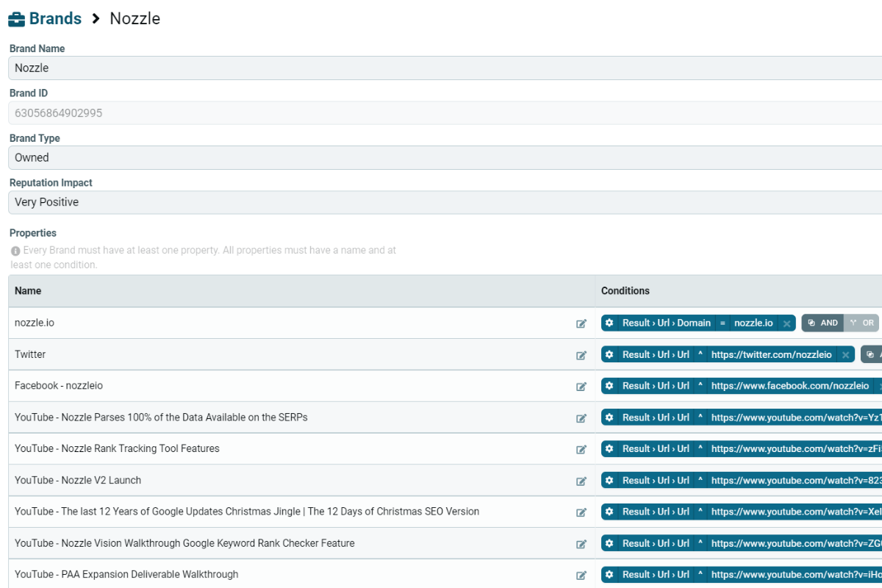
Task: Click the nozzle.io condition value
Action: coord(753,323)
